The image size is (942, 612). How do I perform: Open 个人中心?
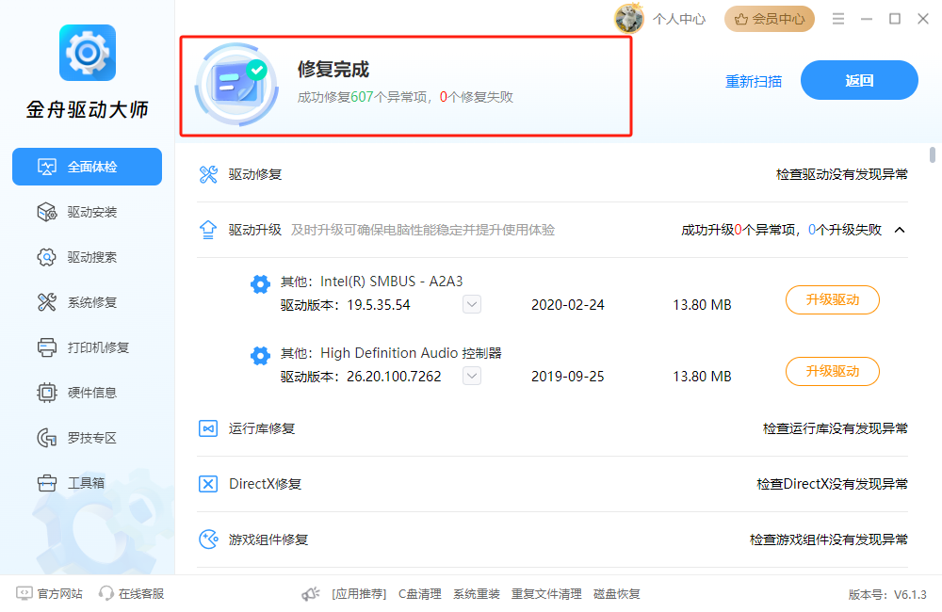[x=679, y=19]
